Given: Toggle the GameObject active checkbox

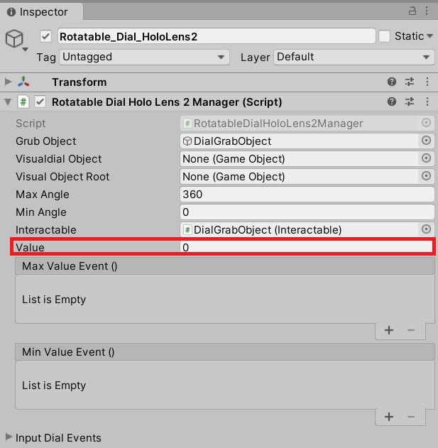Looking at the screenshot, I should tap(45, 37).
